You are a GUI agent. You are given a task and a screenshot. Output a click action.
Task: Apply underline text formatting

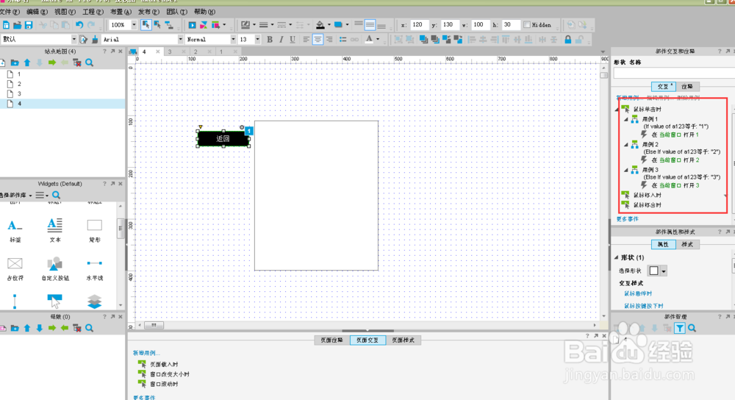coord(293,40)
